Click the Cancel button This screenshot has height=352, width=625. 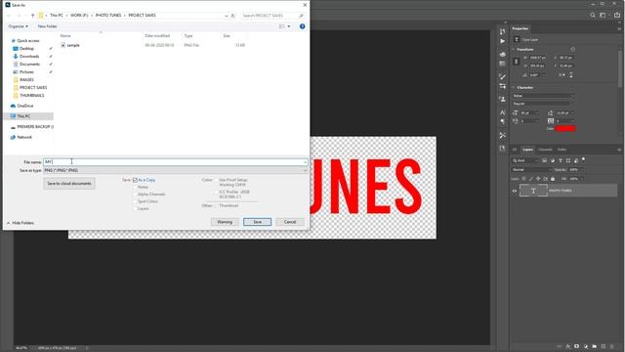290,222
